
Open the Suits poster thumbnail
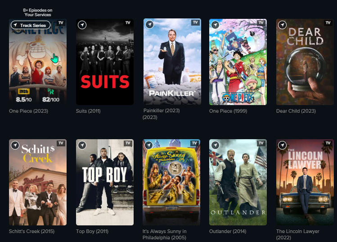(105, 62)
